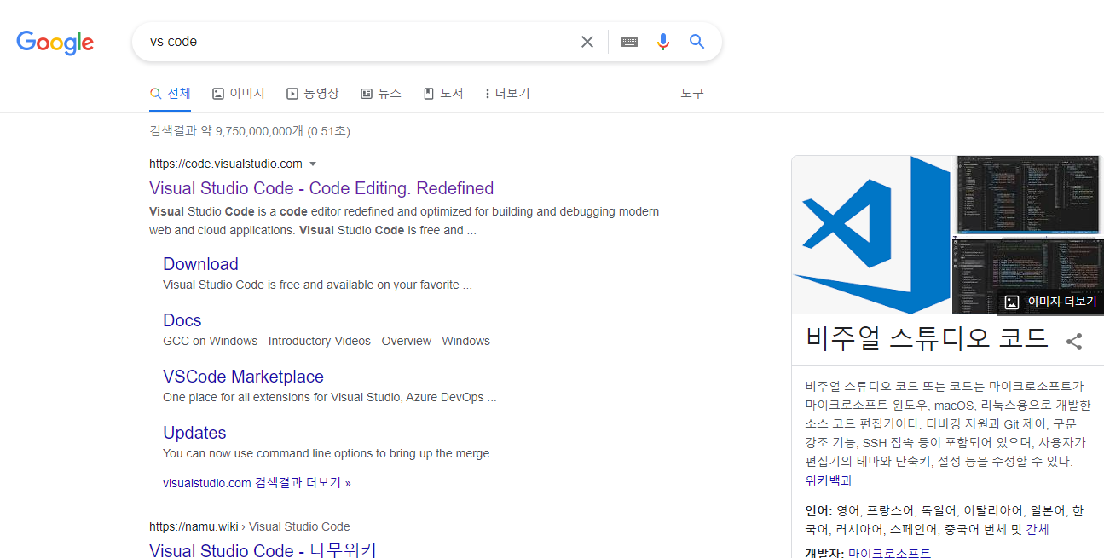Switch to the 뉴스 tab

pyautogui.click(x=381, y=94)
